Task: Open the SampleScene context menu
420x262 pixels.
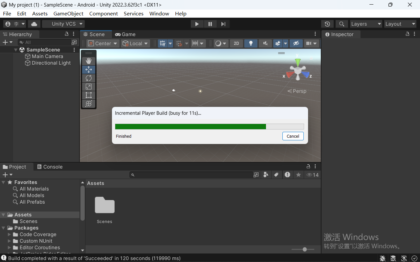Action: tap(74, 50)
